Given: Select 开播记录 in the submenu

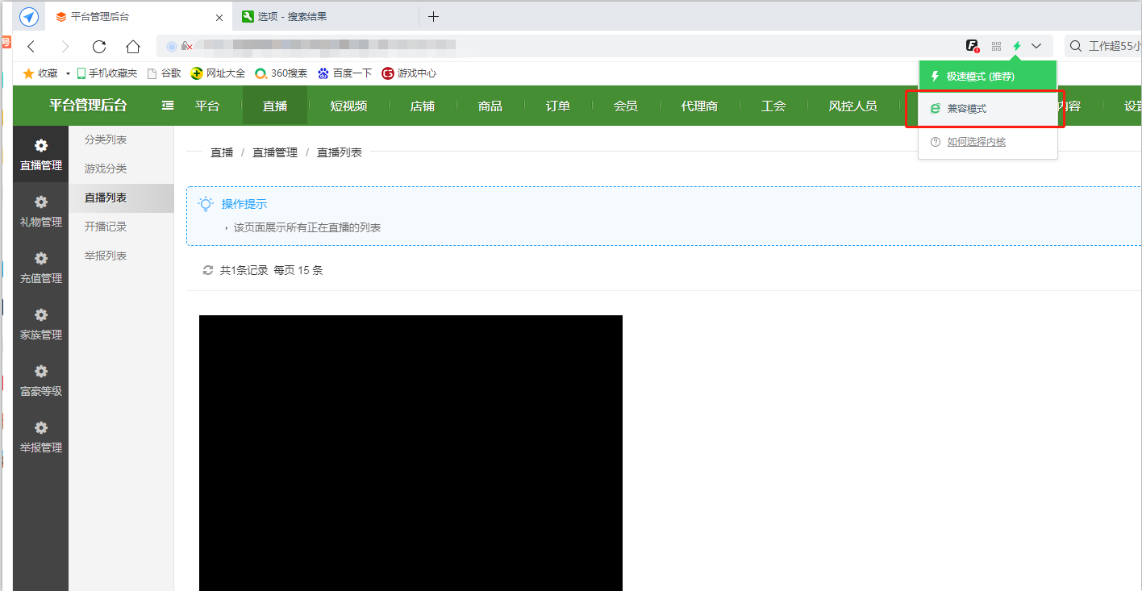Looking at the screenshot, I should point(106,227).
